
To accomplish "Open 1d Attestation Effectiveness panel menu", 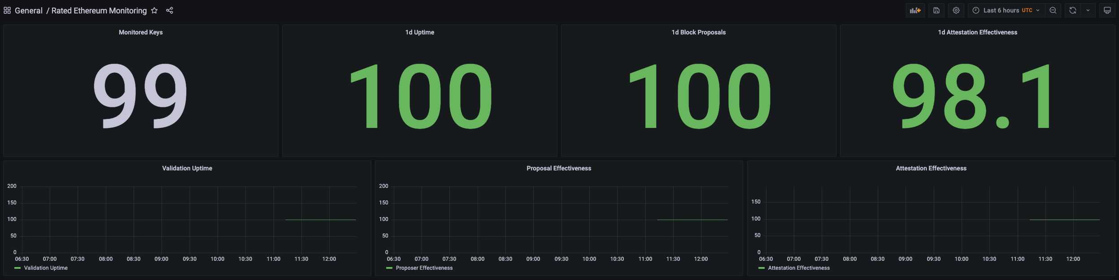I will 978,32.
